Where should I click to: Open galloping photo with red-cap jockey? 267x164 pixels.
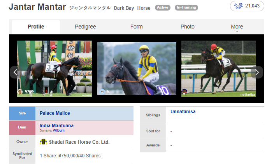click(x=219, y=69)
